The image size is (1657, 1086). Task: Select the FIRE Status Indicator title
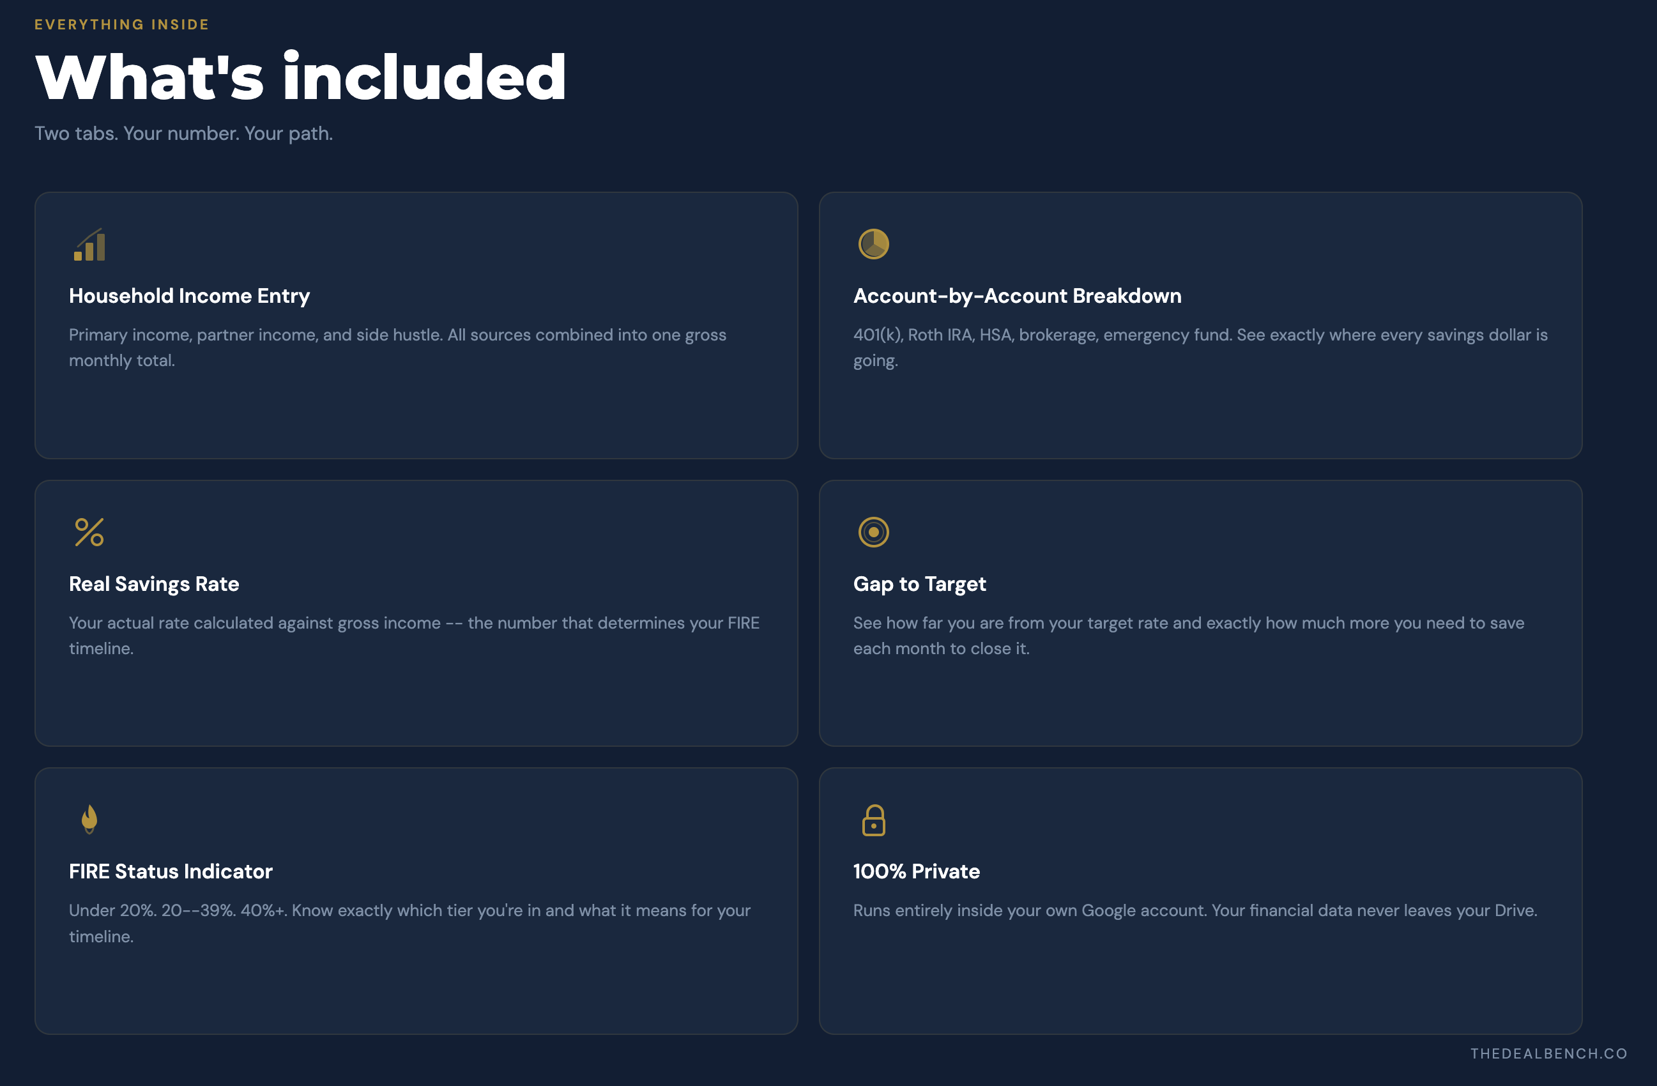pyautogui.click(x=171, y=871)
